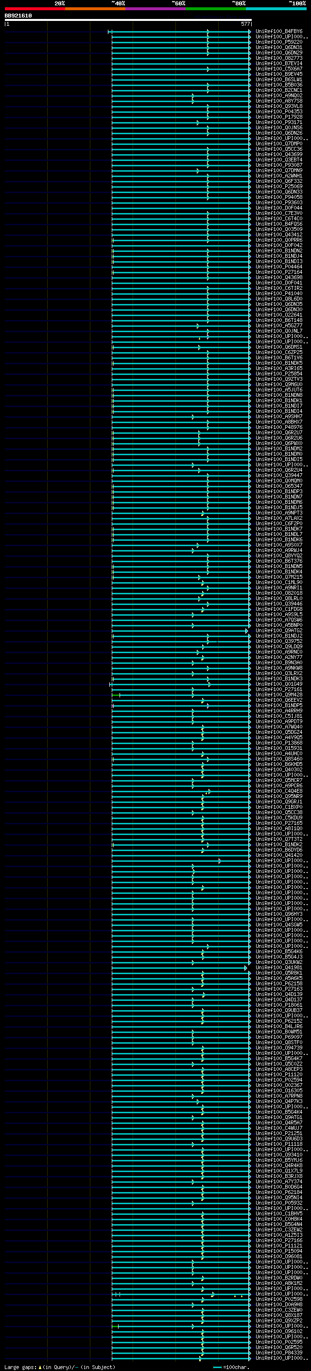Select hit label UniRef100_P17928
311x1371 pixels.
279,117
